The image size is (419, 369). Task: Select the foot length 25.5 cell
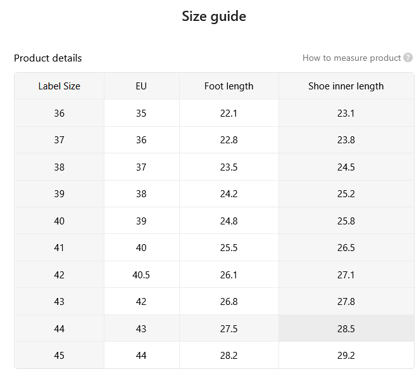click(x=228, y=247)
